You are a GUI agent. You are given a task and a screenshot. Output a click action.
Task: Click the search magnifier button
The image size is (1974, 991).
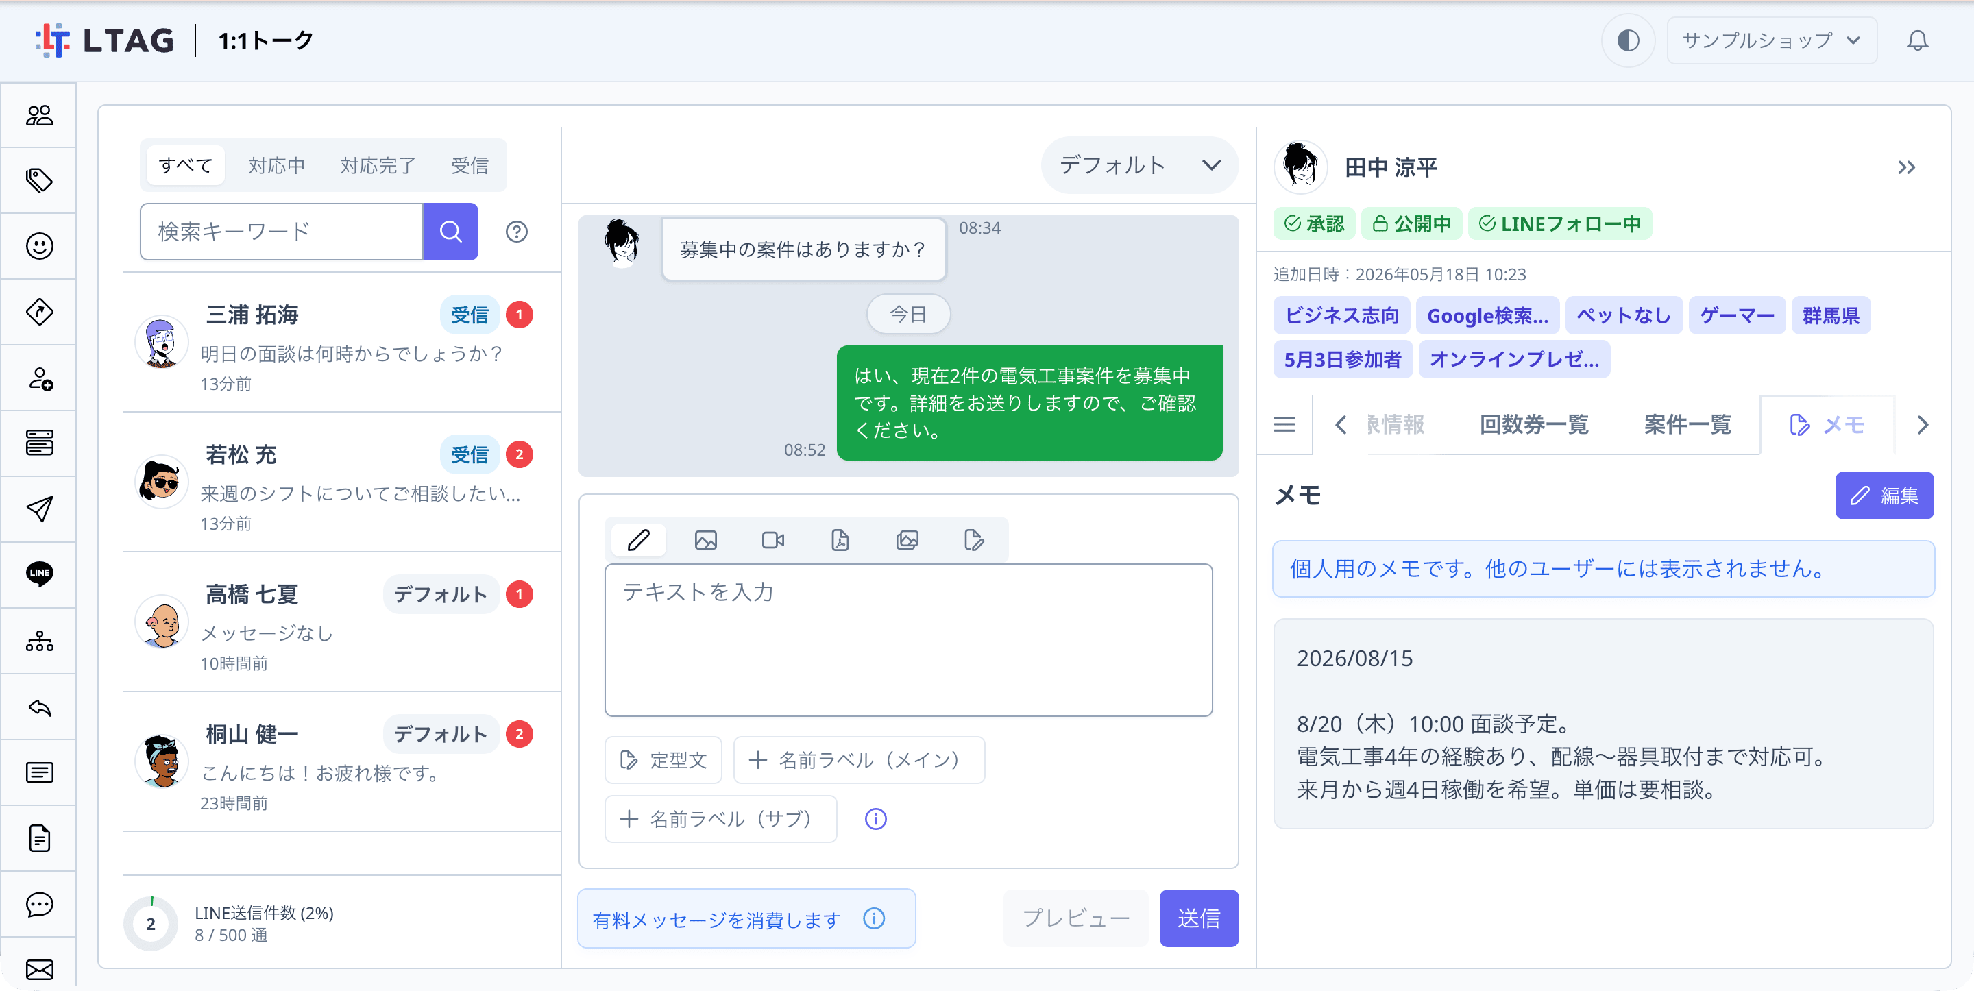(x=450, y=232)
